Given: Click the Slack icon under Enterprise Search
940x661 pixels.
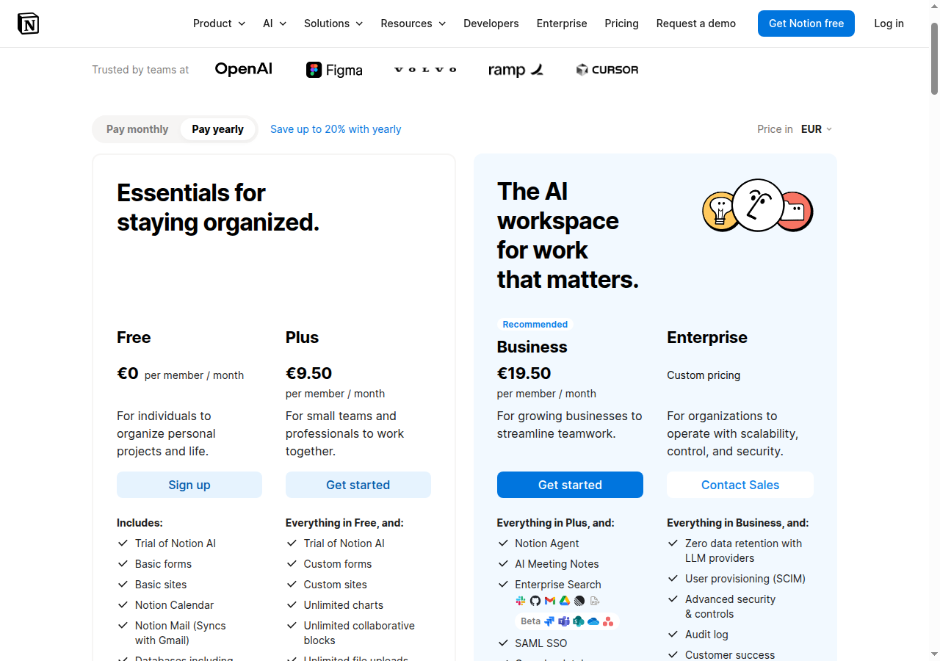Looking at the screenshot, I should coord(521,601).
